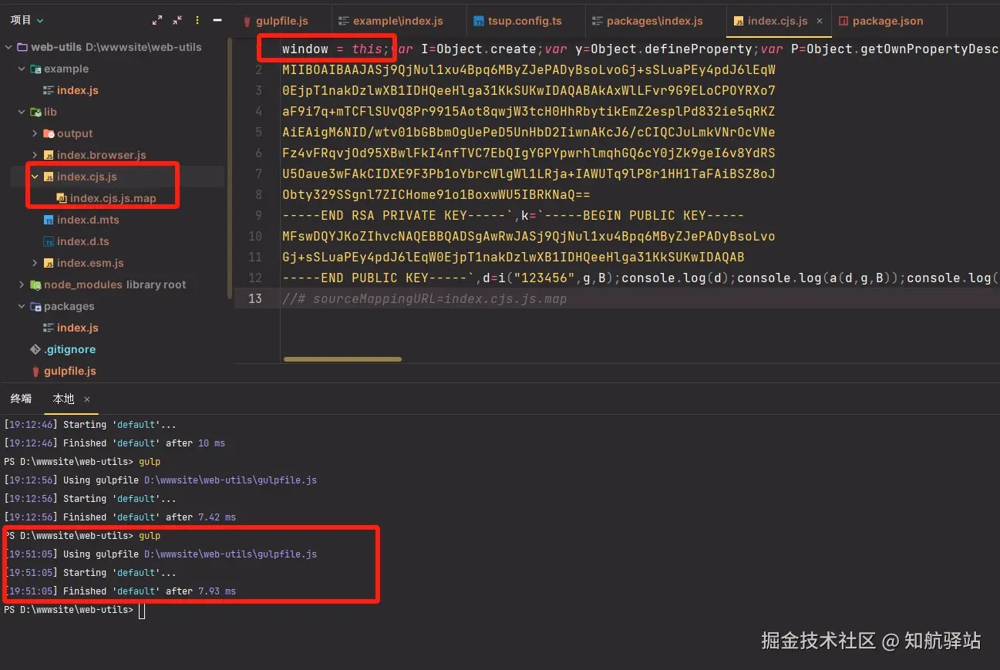Viewport: 1000px width, 670px height.
Task: Click the packages folder icon
Action: pyautogui.click(x=35, y=306)
